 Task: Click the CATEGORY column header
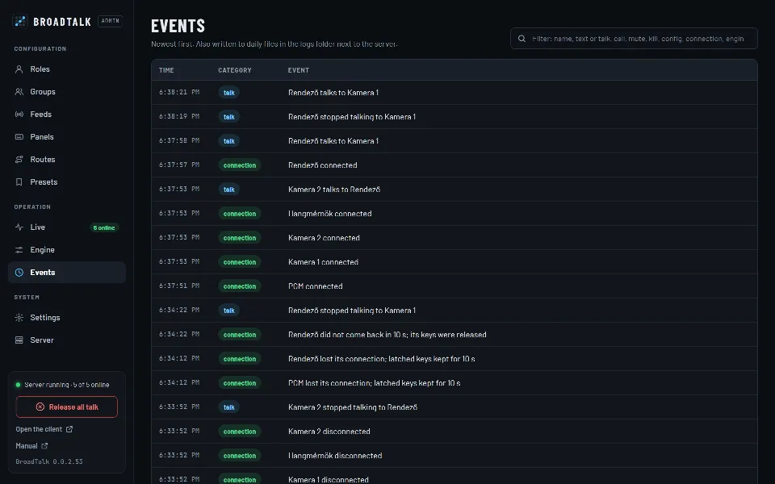tap(235, 70)
